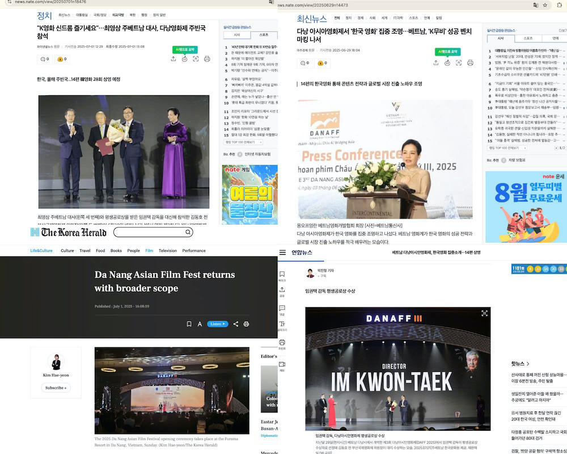The width and height of the screenshot is (567, 454).
Task: Play the article with the Listen button
Action: tap(218, 324)
